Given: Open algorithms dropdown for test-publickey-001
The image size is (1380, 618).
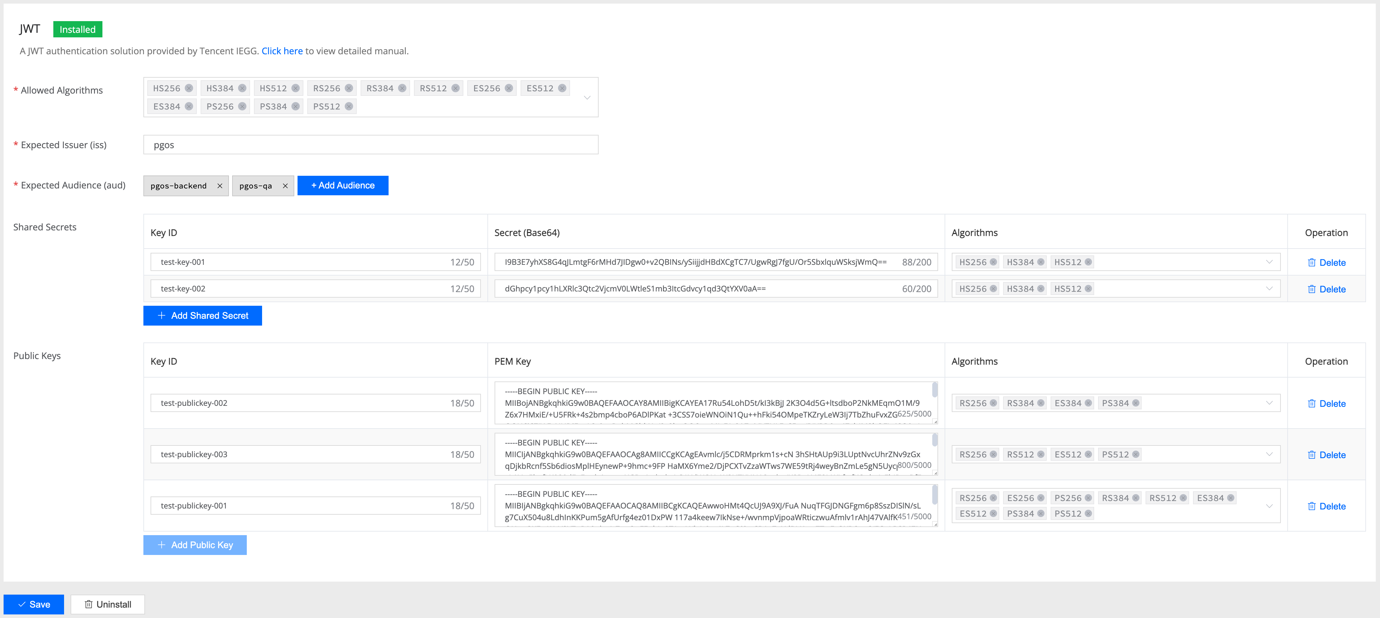Looking at the screenshot, I should (x=1268, y=506).
